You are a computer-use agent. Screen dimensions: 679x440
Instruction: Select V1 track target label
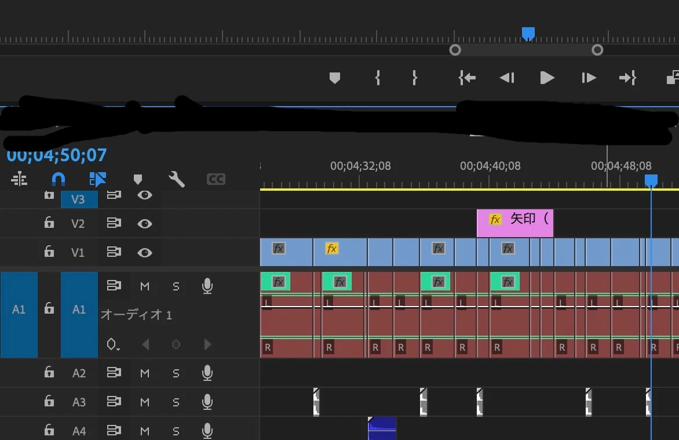click(x=78, y=252)
